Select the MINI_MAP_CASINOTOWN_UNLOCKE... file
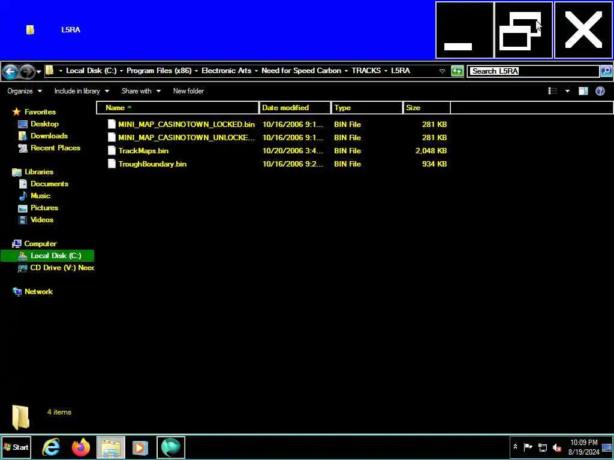Viewport: 614px width, 460px height. (x=186, y=138)
